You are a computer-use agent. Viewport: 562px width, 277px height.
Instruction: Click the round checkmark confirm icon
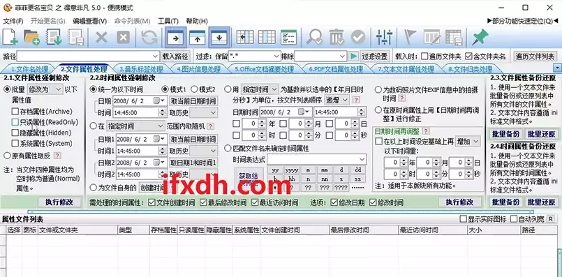point(358,37)
